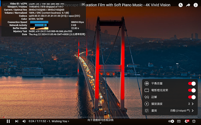
Task: Close the stats for nerds panel
Action: pos(83,4)
